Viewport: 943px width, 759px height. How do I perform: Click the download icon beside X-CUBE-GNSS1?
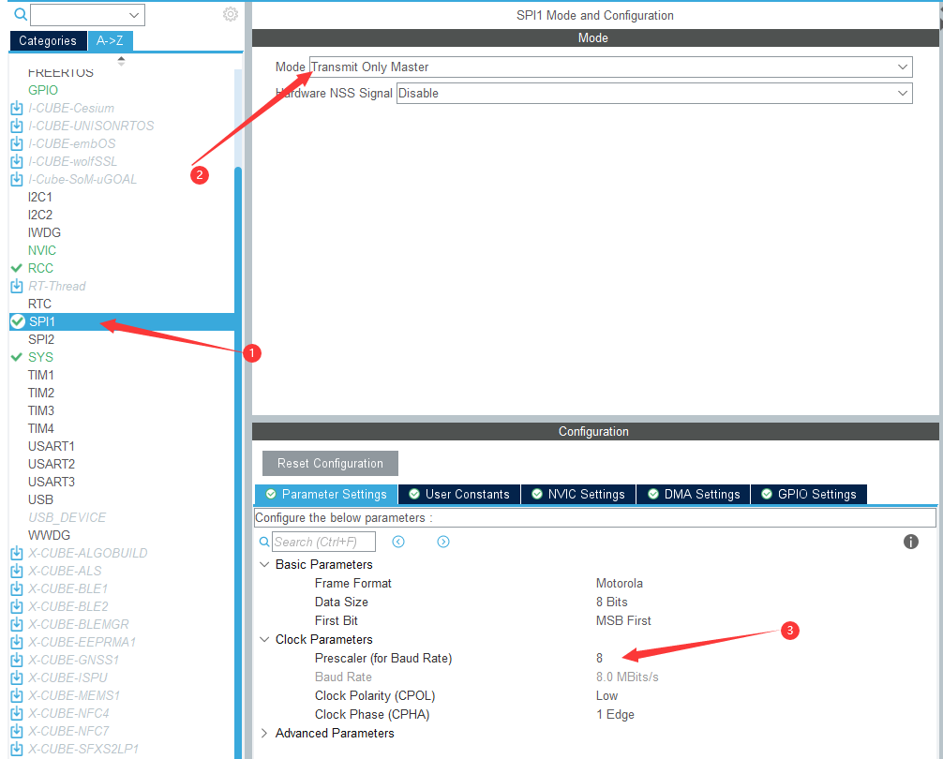click(x=17, y=660)
